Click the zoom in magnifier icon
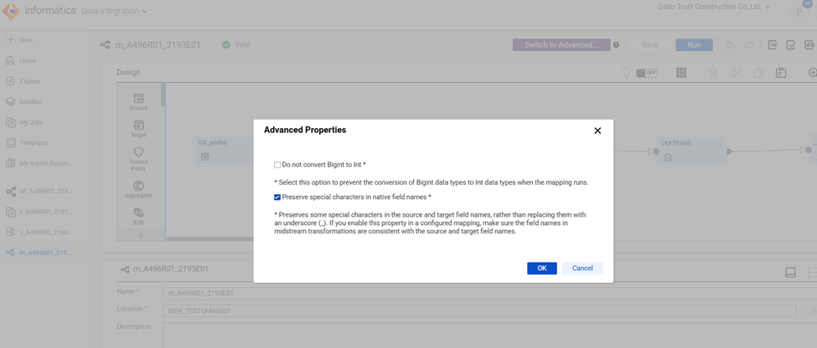This screenshot has width=817, height=348. (812, 73)
